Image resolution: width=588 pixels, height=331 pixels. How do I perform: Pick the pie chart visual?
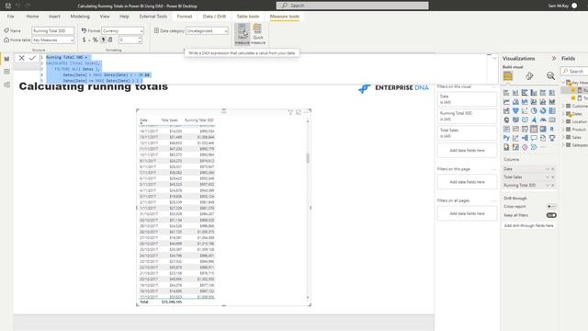point(534,110)
